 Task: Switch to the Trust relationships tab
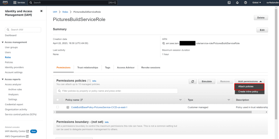tap(88, 68)
